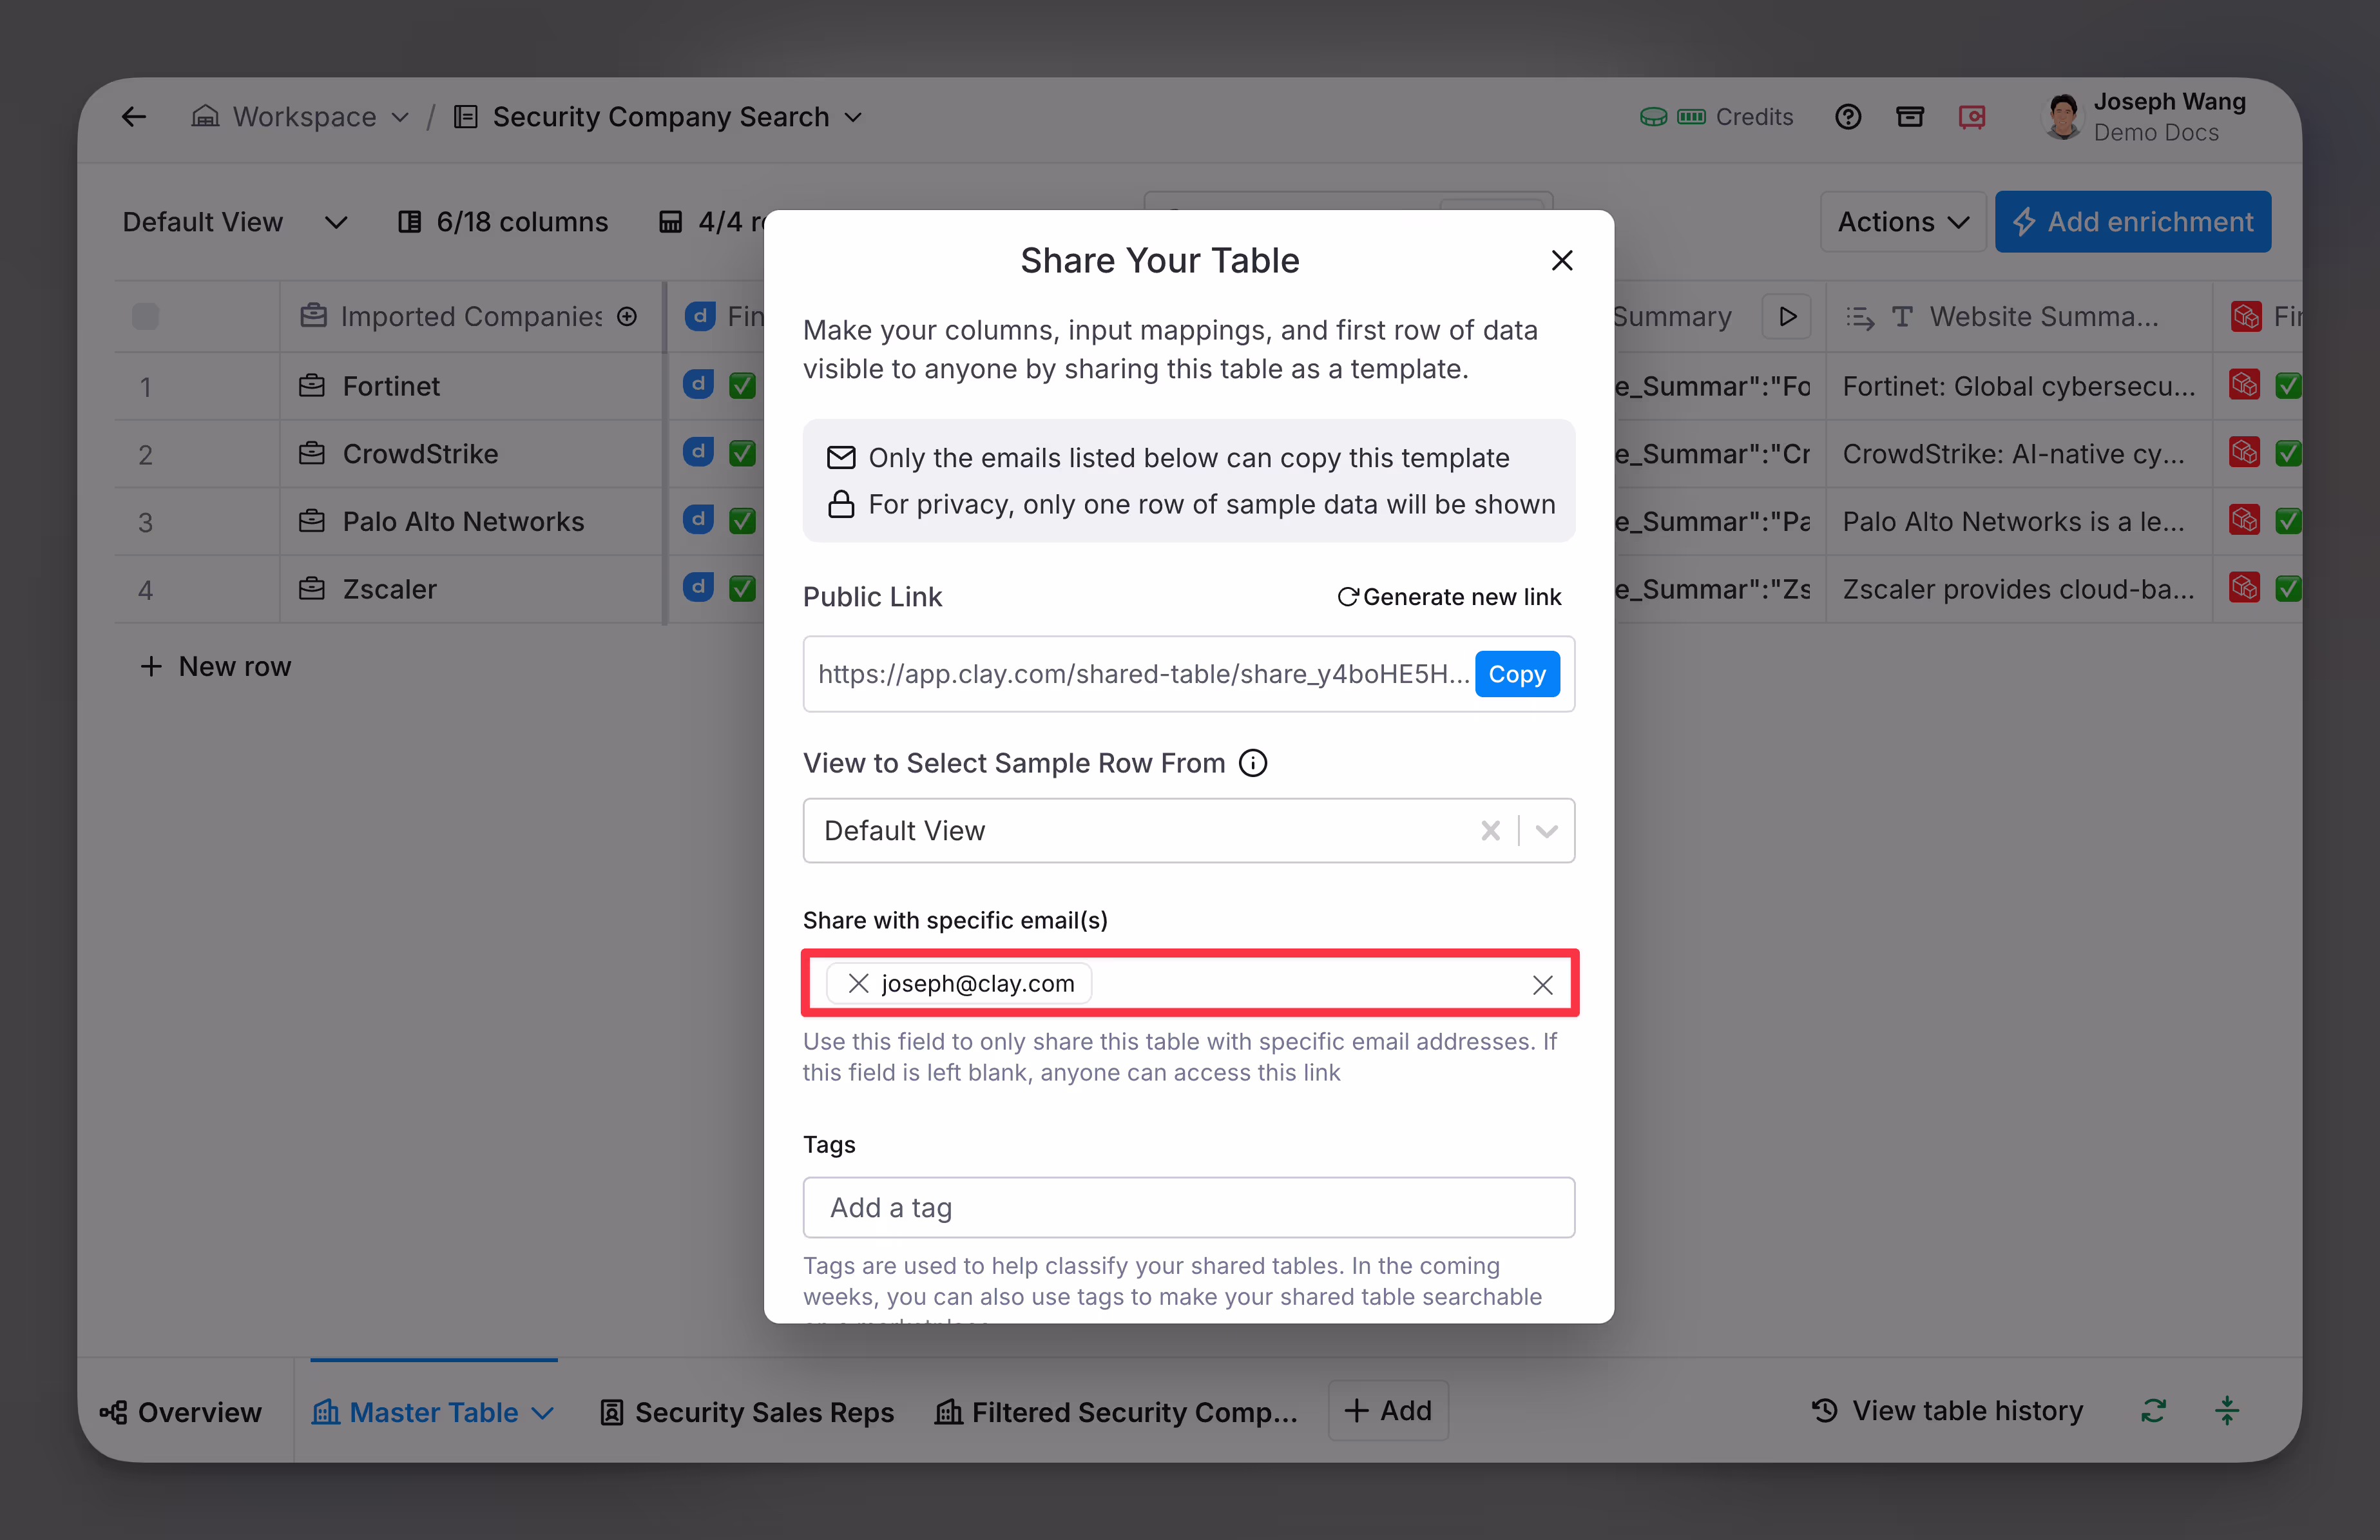
Task: Open the help question mark icon
Action: click(x=1847, y=117)
